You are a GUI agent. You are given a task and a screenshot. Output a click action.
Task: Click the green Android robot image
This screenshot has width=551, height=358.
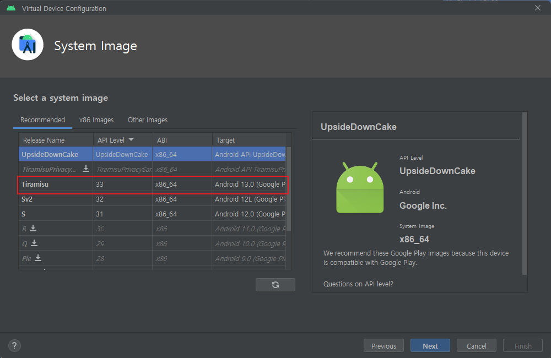(x=360, y=188)
